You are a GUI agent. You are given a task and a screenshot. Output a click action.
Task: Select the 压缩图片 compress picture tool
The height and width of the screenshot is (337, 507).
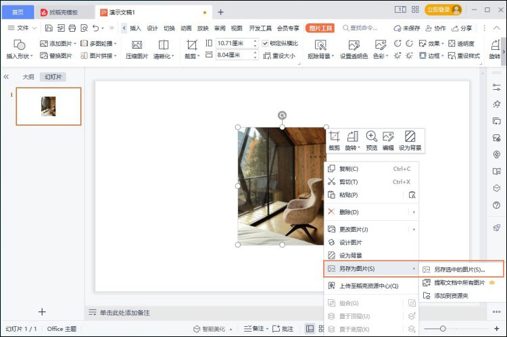click(x=137, y=49)
